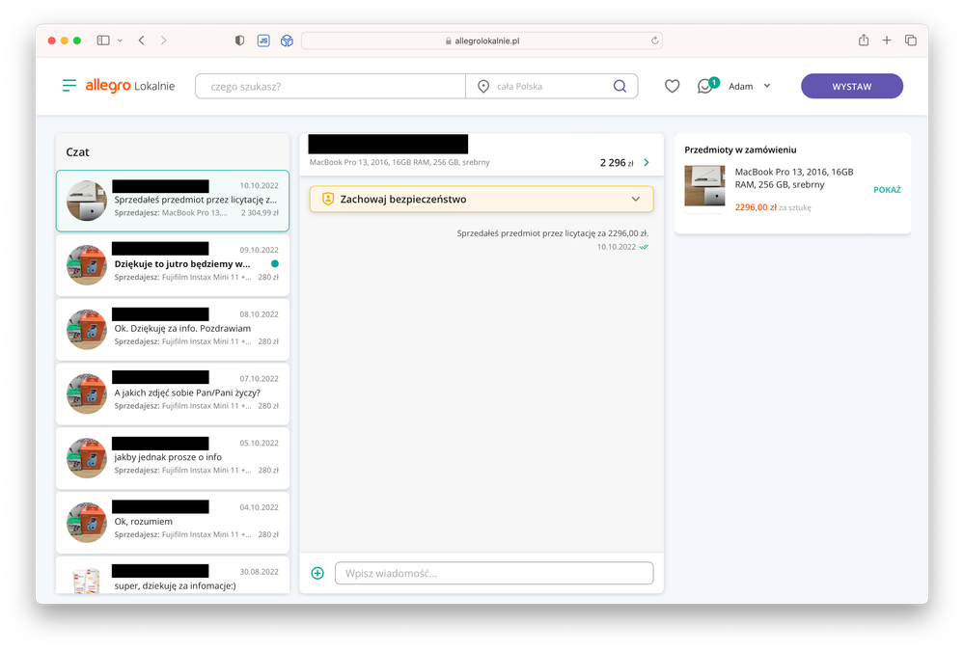Viewport: 964px width, 651px height.
Task: Click the Fujifilm avatar in the 04.10.2022 chat
Action: (x=87, y=523)
